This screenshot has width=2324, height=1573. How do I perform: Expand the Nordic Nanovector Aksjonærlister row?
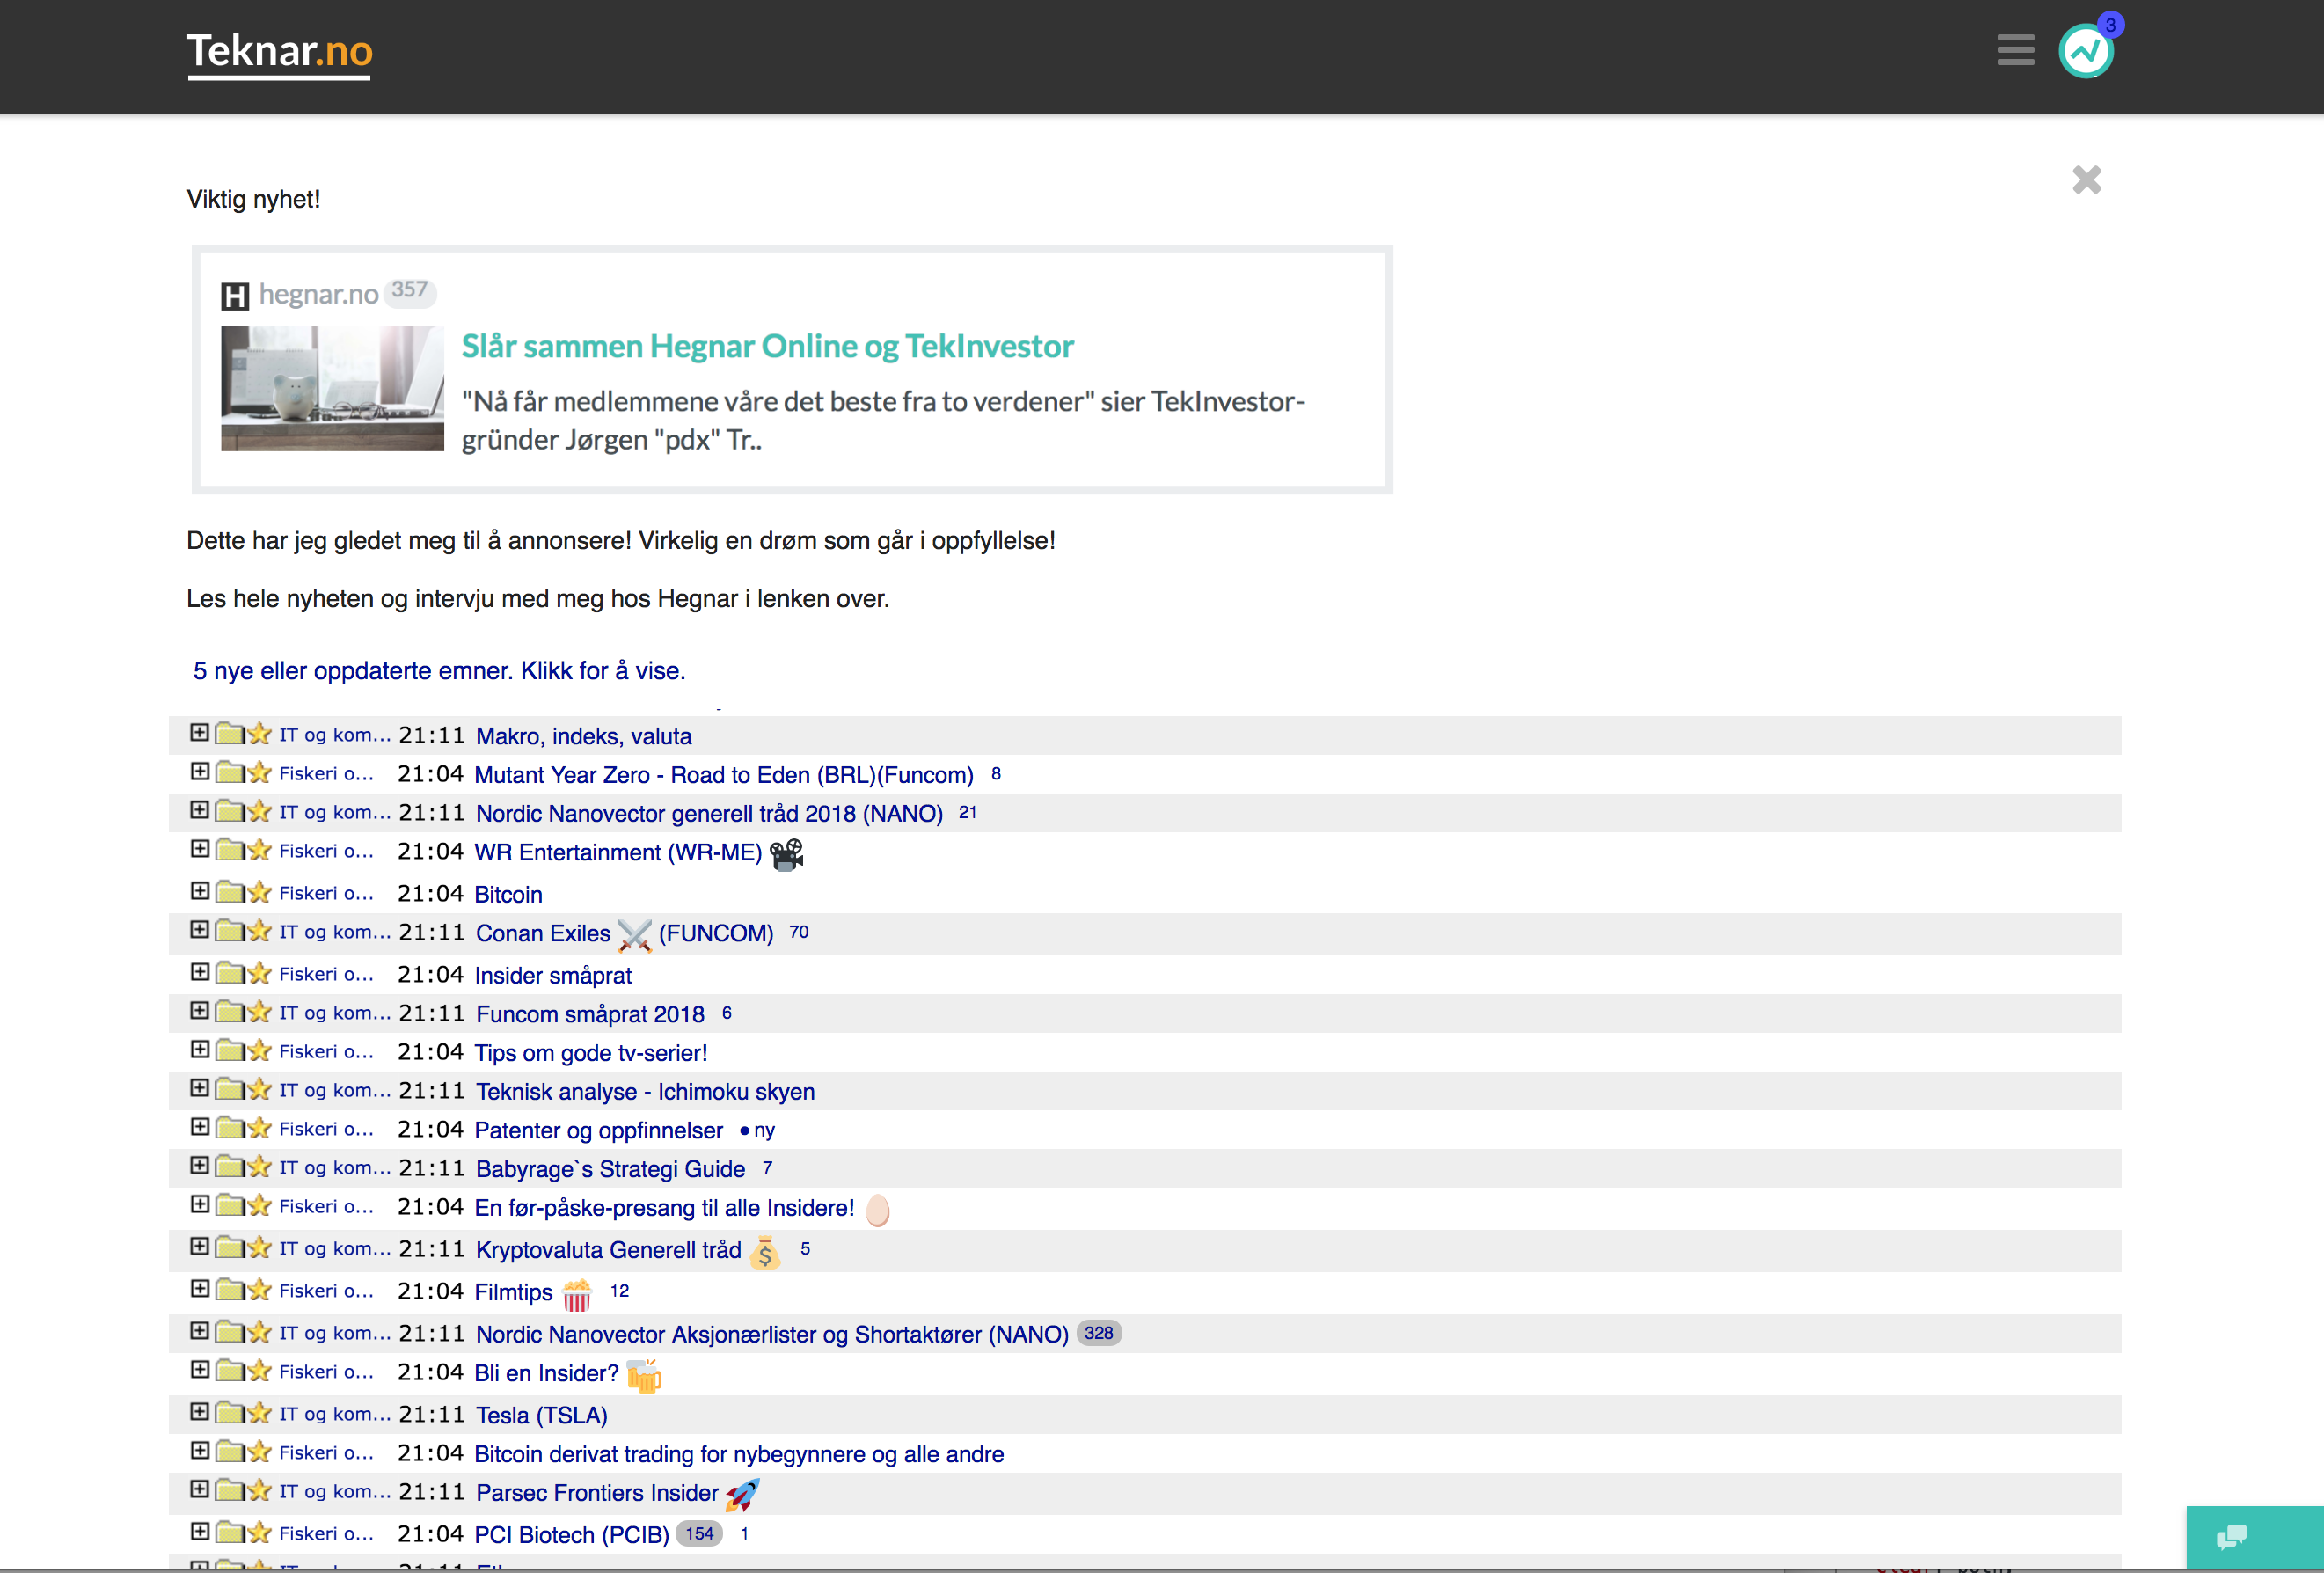[200, 1331]
